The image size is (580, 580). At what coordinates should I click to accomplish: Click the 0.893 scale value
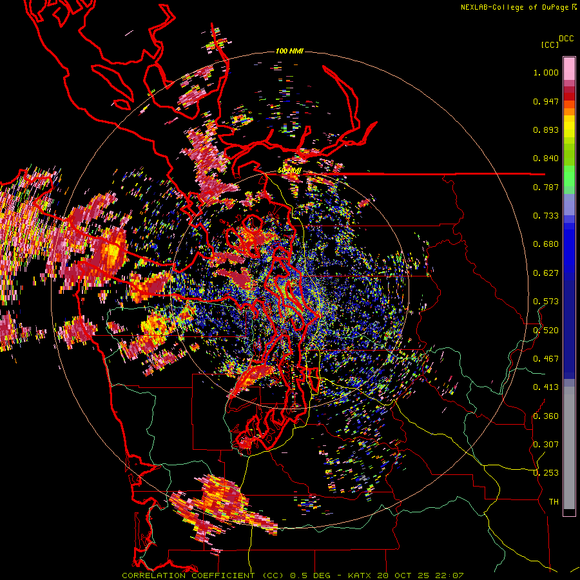coord(546,130)
